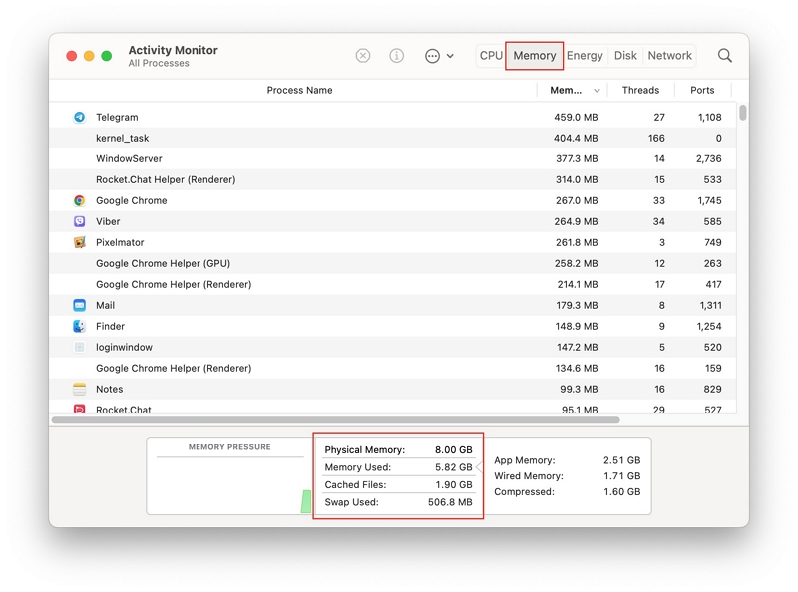Select Google Chrome Helper (Renderer) 214.1 MB row
The image size is (798, 592).
(x=392, y=284)
